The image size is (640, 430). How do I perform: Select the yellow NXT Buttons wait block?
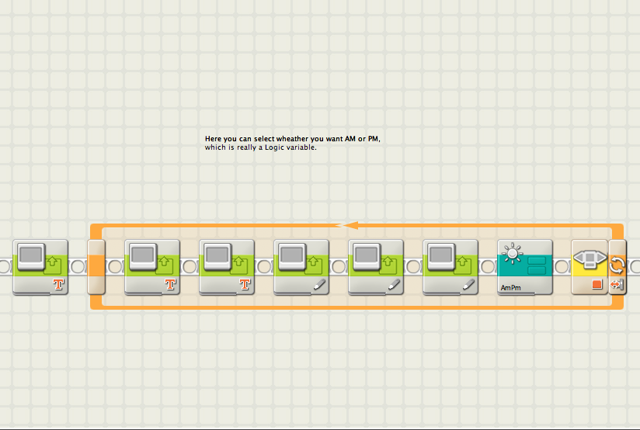[590, 267]
